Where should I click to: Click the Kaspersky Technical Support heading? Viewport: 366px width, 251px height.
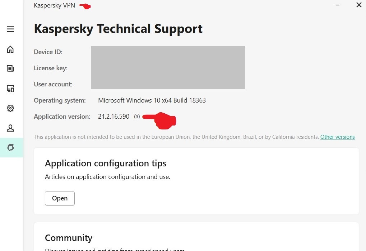pyautogui.click(x=118, y=29)
